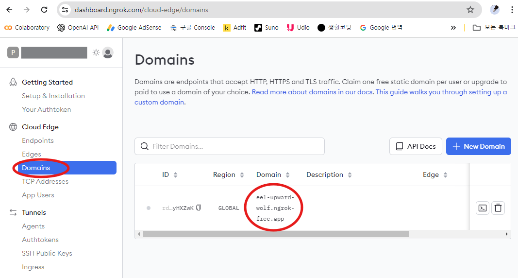Open Getting Started section
The height and width of the screenshot is (278, 518).
point(47,82)
